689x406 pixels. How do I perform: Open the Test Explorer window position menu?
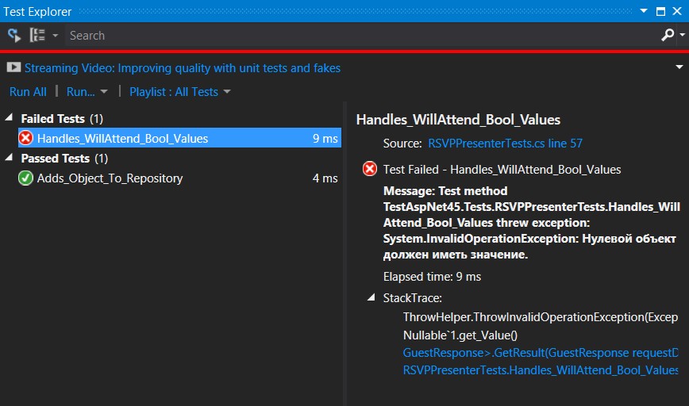point(644,11)
